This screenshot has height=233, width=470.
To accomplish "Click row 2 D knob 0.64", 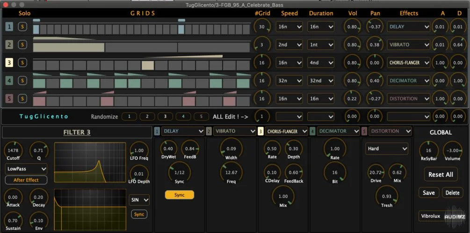I will pos(458,45).
